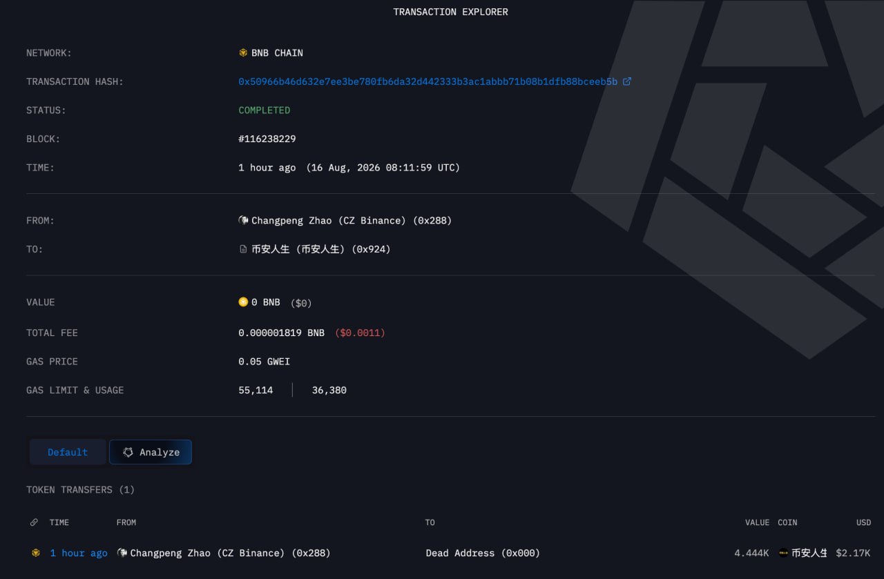Open external link icon beside transaction hash
884x579 pixels.
click(x=627, y=81)
